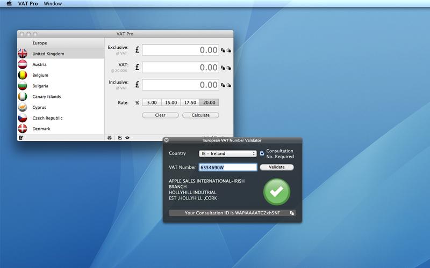This screenshot has height=268, width=430.
Task: Open the Window menu
Action: [x=53, y=4]
